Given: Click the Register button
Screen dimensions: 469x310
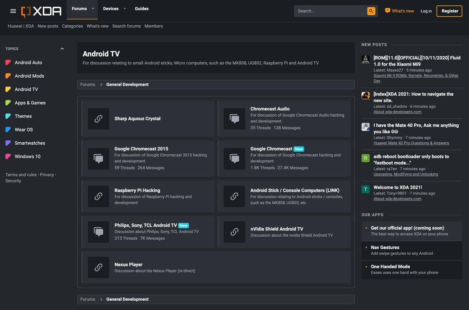Looking at the screenshot, I should click(x=449, y=11).
